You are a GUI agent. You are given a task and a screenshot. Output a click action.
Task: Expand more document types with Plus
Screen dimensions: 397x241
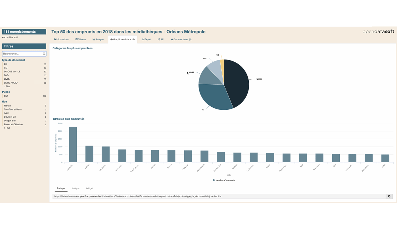click(x=7, y=86)
